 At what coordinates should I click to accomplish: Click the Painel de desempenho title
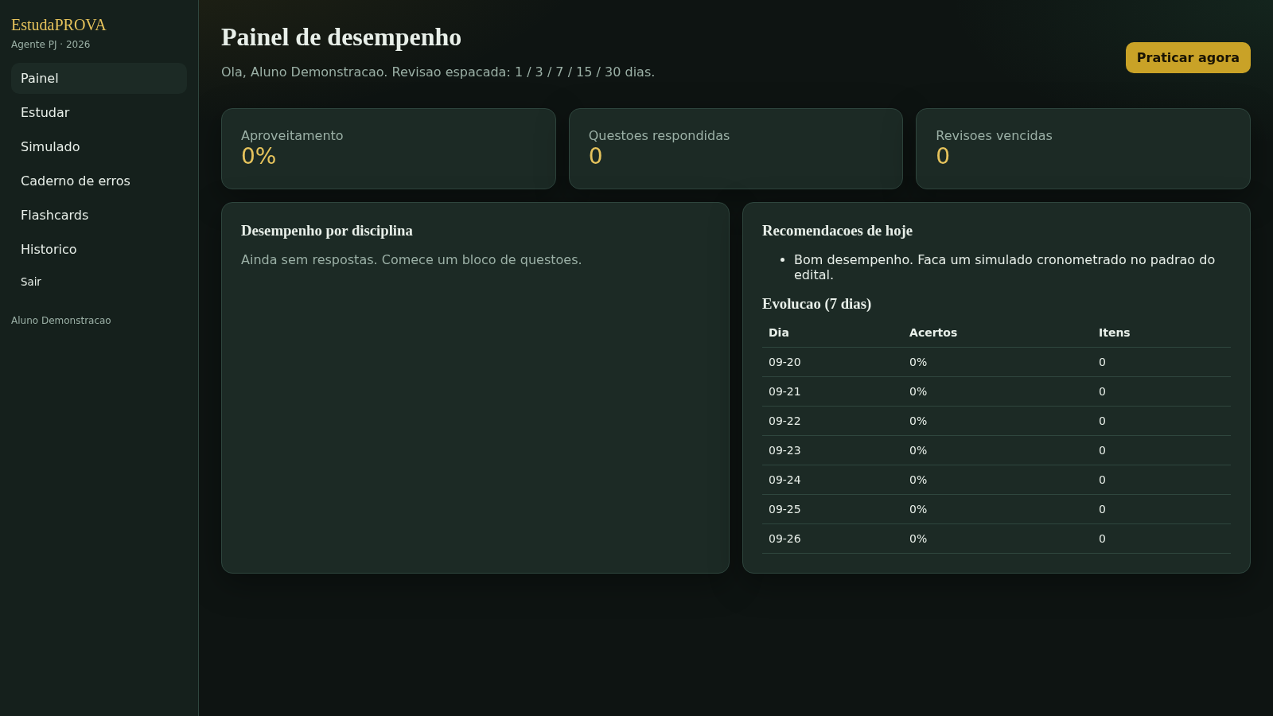[x=341, y=37]
